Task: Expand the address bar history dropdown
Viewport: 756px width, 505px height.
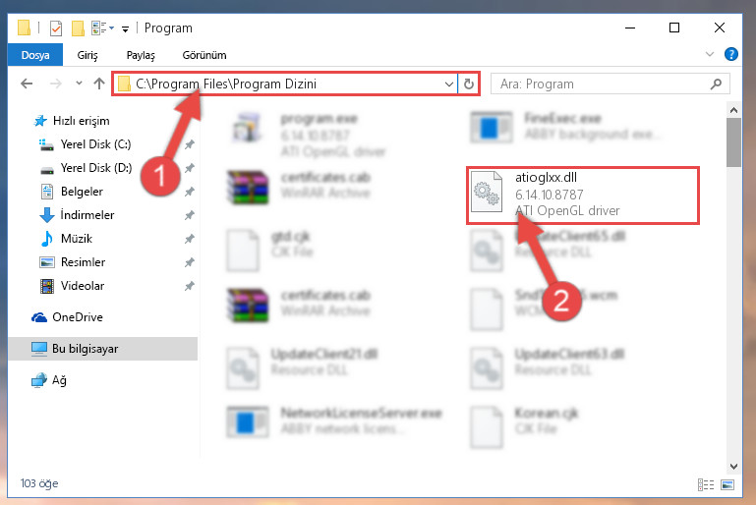Action: point(449,84)
